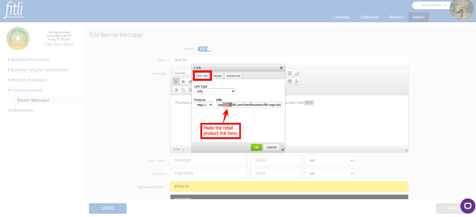Click the show blocks icon
Image resolution: width=476 pixels, height=217 pixels.
[x=297, y=73]
